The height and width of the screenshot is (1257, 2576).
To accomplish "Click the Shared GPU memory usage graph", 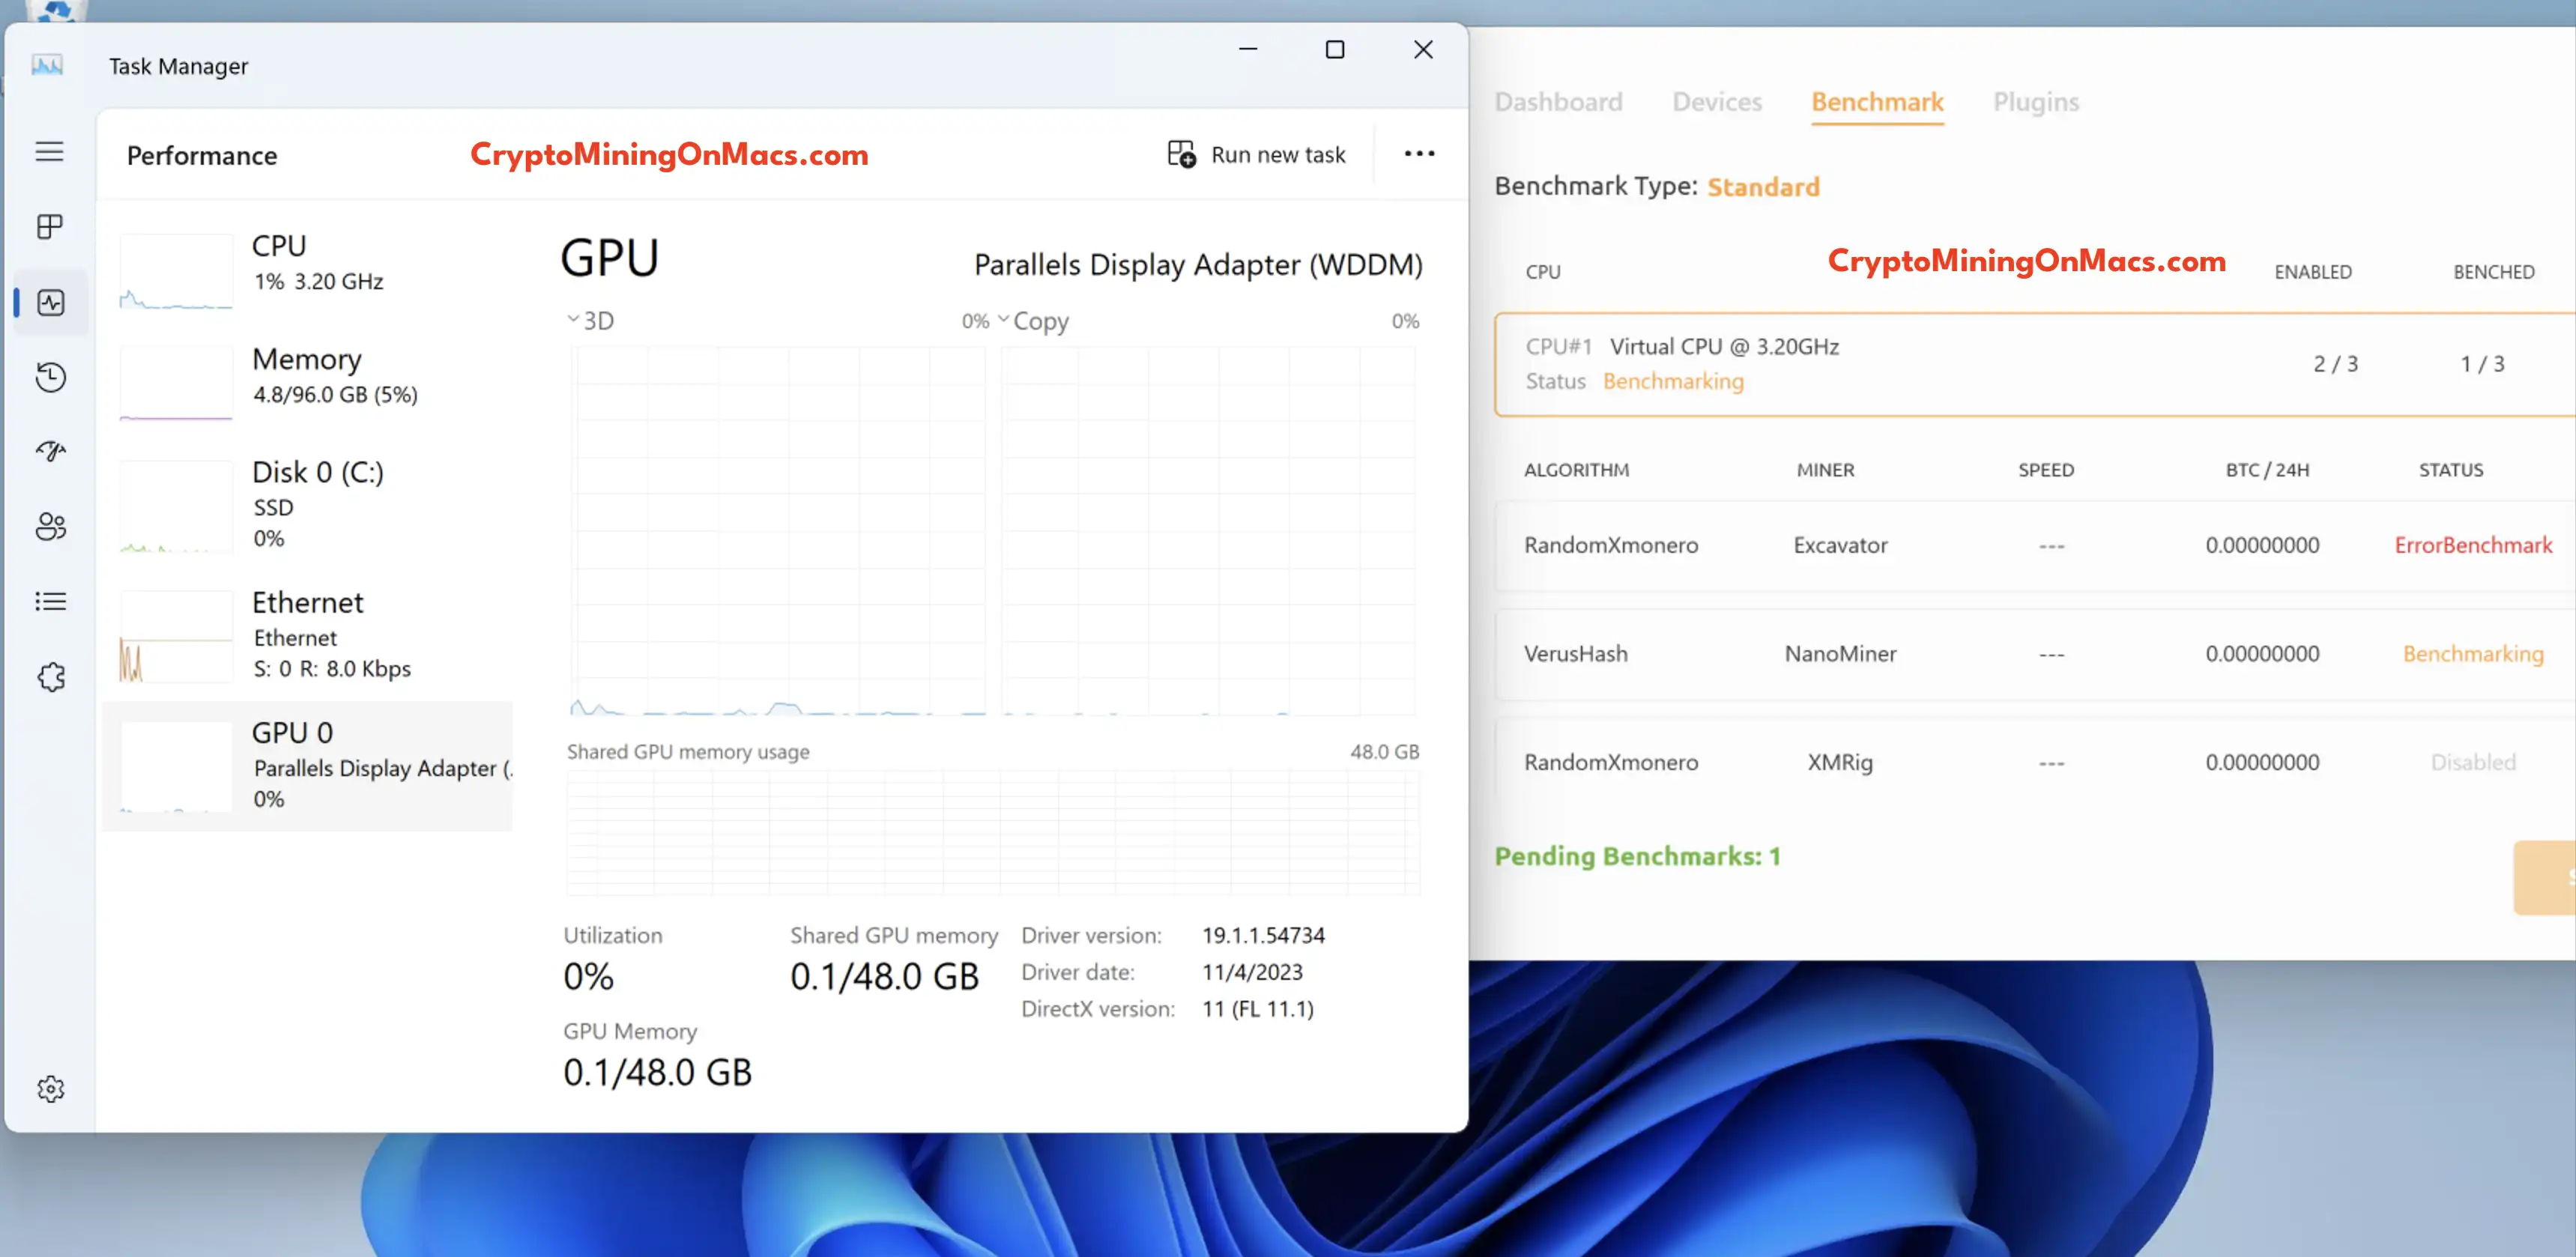I will (993, 831).
